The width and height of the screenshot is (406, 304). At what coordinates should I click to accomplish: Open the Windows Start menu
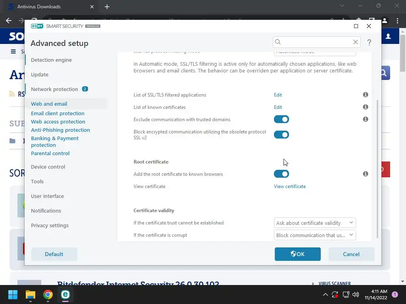(13, 294)
